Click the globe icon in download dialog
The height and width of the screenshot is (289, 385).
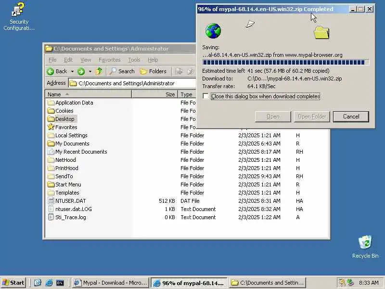[x=213, y=31]
